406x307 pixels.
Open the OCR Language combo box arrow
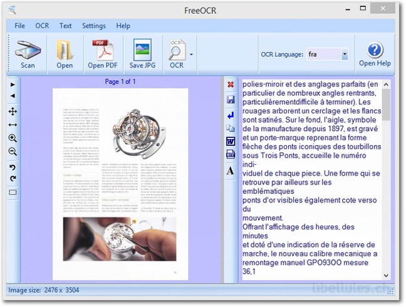(x=345, y=55)
